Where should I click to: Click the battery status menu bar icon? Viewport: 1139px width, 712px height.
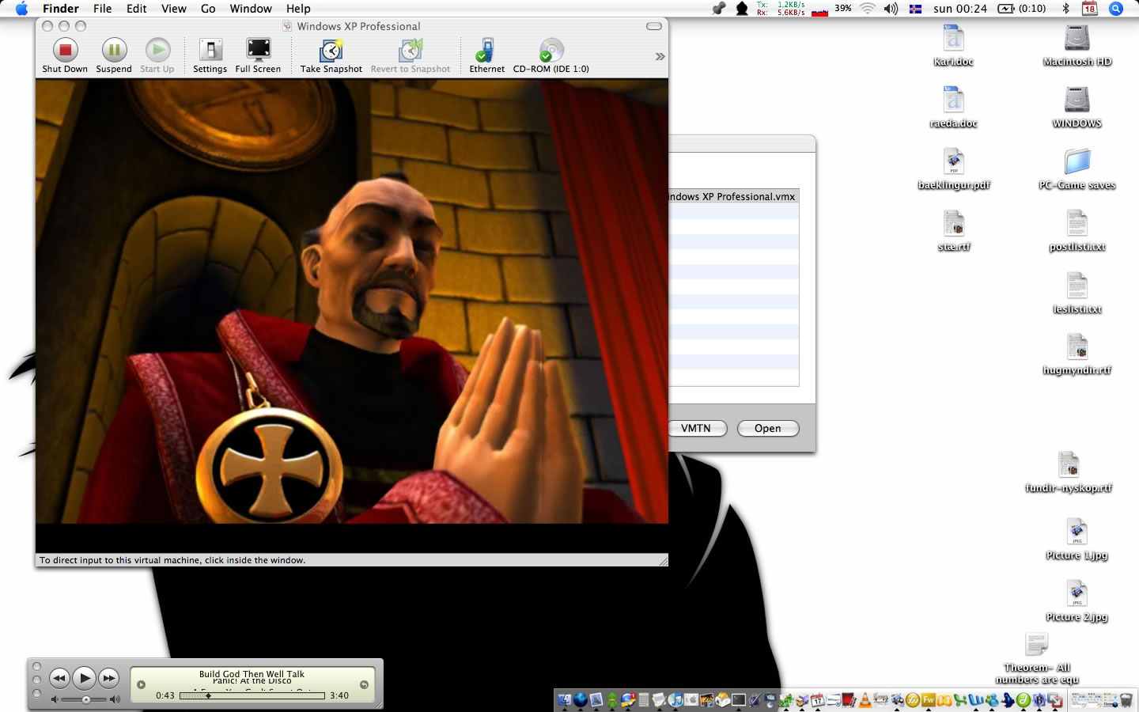tap(1022, 9)
